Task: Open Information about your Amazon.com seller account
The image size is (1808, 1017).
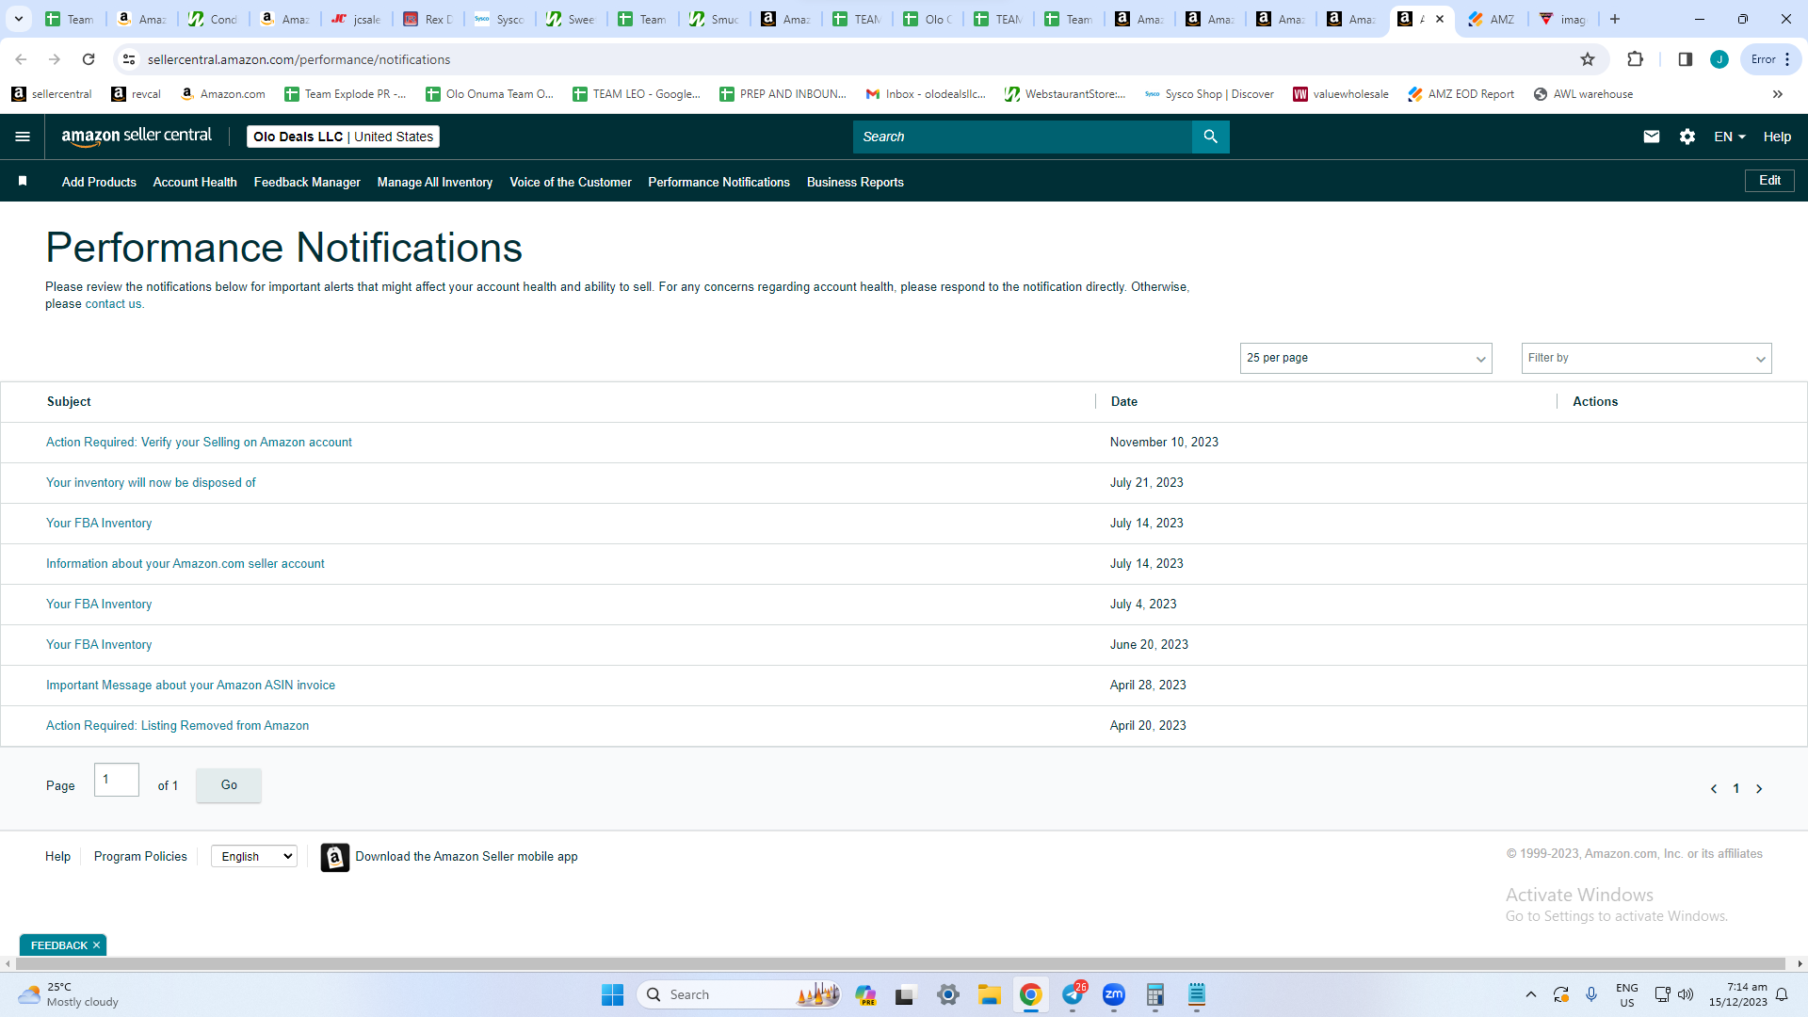Action: 186,564
